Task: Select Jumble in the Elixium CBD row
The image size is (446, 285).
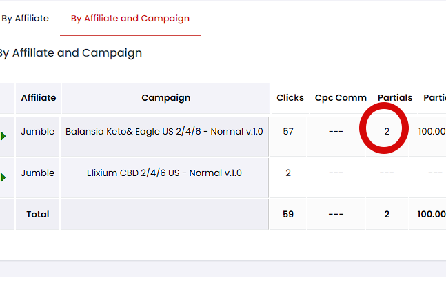Action: pos(38,173)
